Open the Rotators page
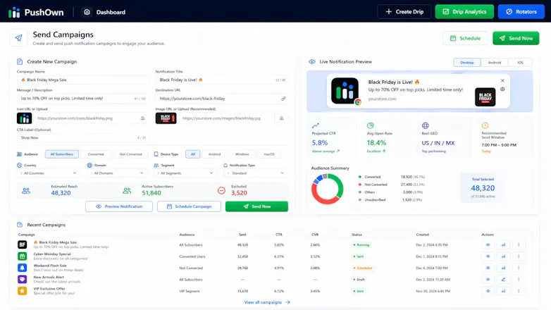551x310 pixels. pyautogui.click(x=521, y=11)
